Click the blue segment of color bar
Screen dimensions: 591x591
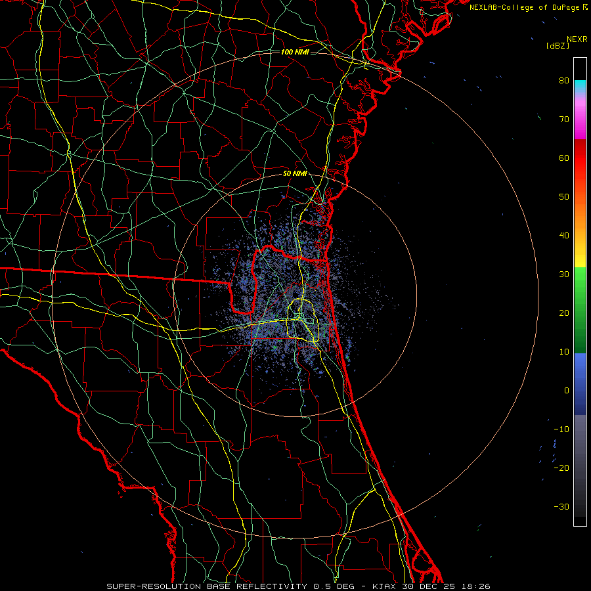click(580, 383)
